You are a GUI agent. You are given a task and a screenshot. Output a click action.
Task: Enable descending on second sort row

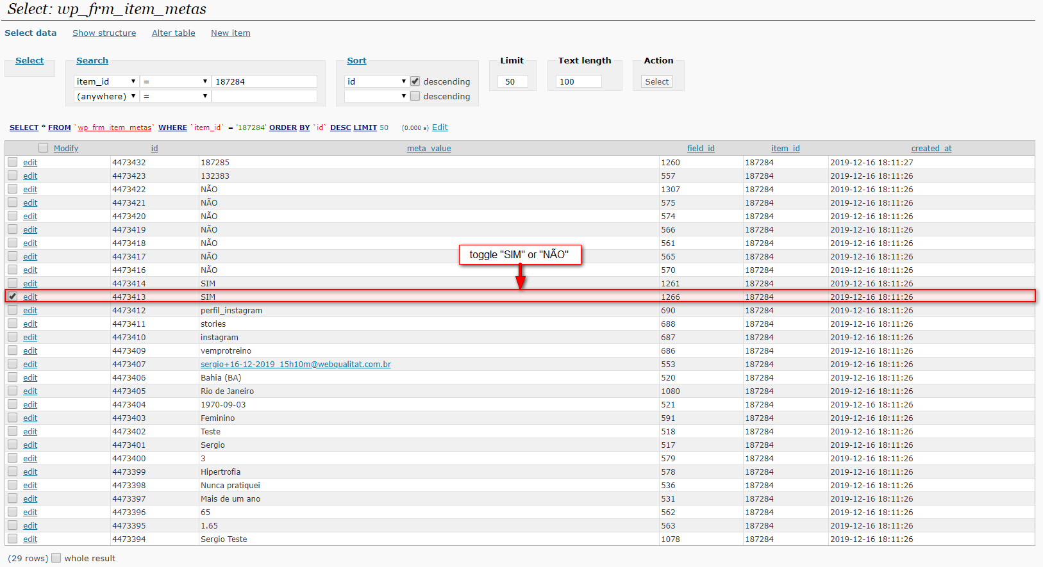coord(415,96)
